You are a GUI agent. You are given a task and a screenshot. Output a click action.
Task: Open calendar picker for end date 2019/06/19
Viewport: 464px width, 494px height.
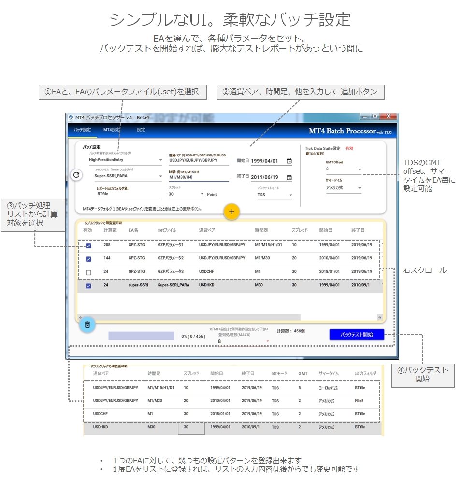[x=289, y=177]
